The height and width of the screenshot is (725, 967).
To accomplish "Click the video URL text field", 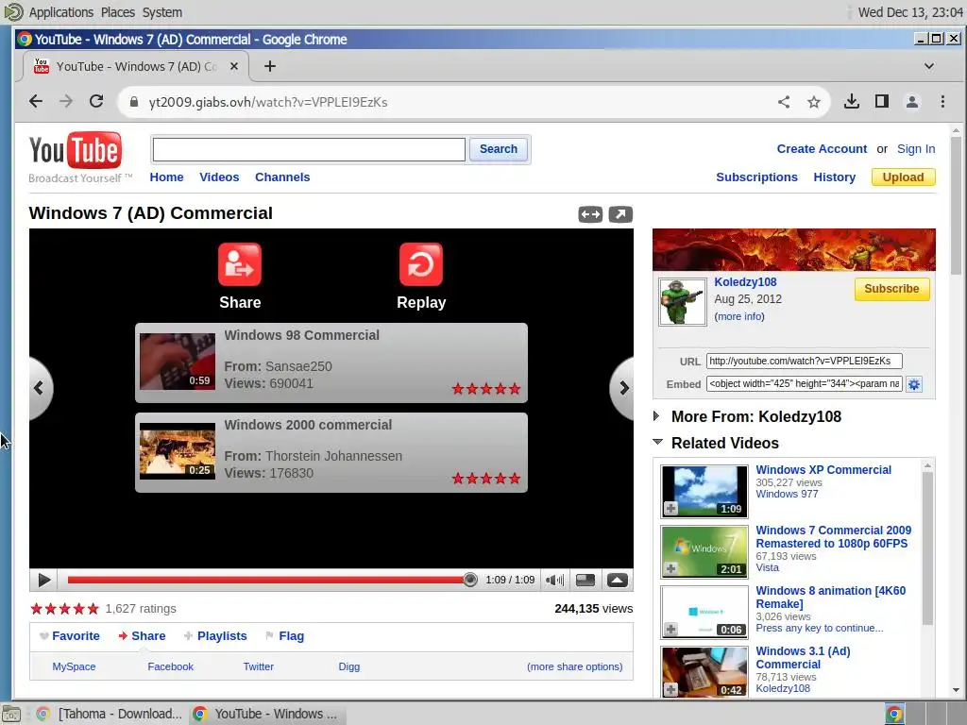I will (x=805, y=361).
